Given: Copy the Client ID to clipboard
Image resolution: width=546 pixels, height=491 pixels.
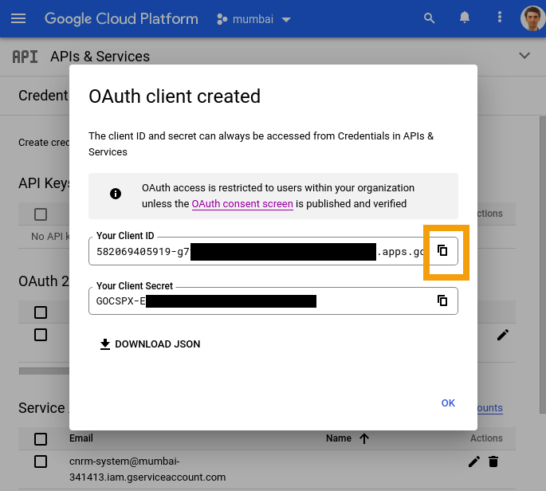Looking at the screenshot, I should 442,250.
